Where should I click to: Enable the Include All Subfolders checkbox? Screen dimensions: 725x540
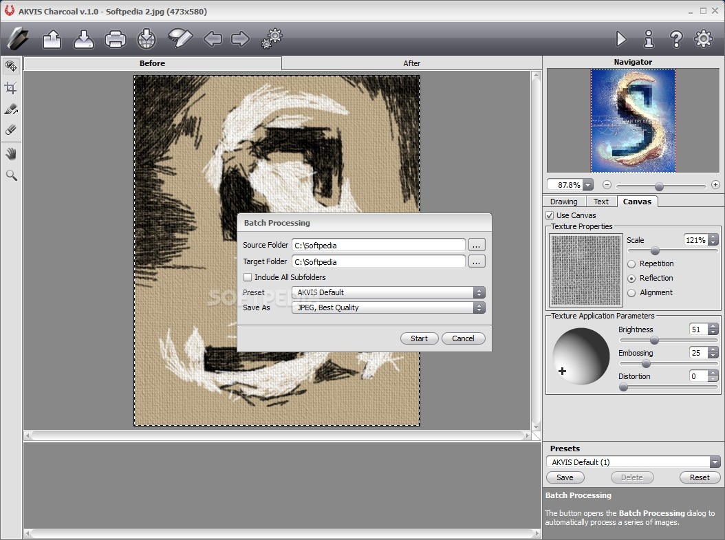tap(248, 277)
